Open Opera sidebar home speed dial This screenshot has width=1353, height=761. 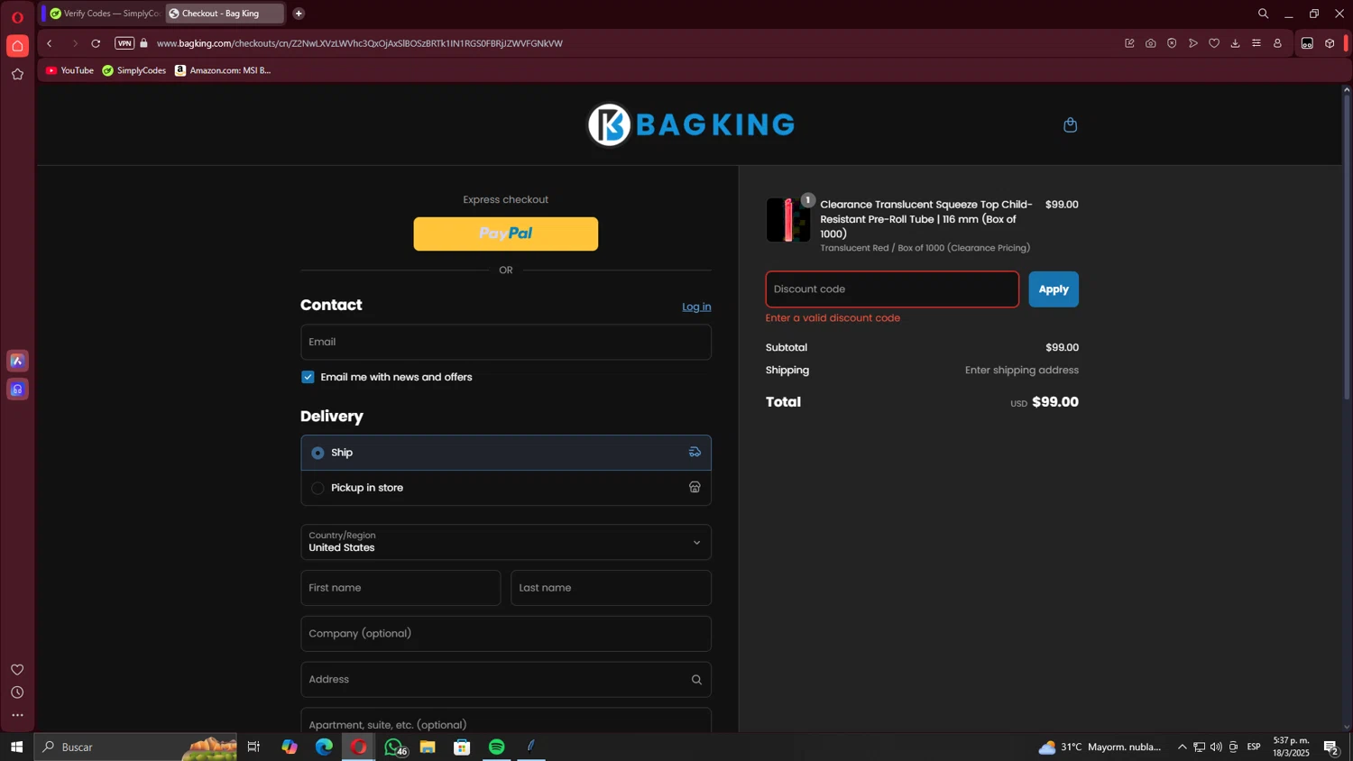point(17,46)
